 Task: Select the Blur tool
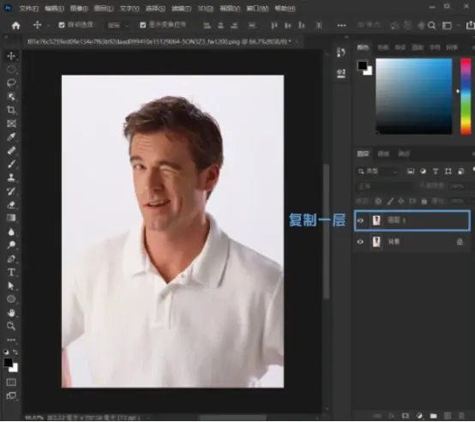click(x=11, y=232)
